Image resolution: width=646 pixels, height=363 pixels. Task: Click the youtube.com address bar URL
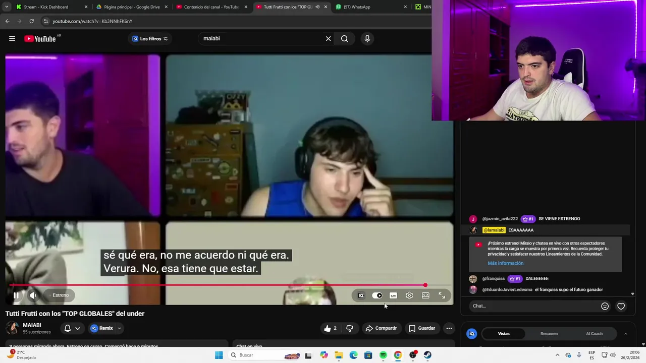(x=92, y=21)
